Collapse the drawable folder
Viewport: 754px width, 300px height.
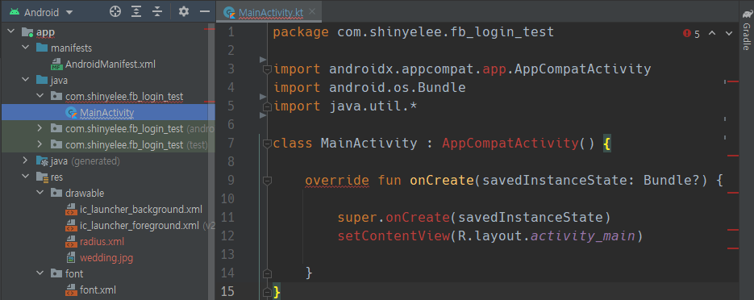pyautogui.click(x=40, y=194)
